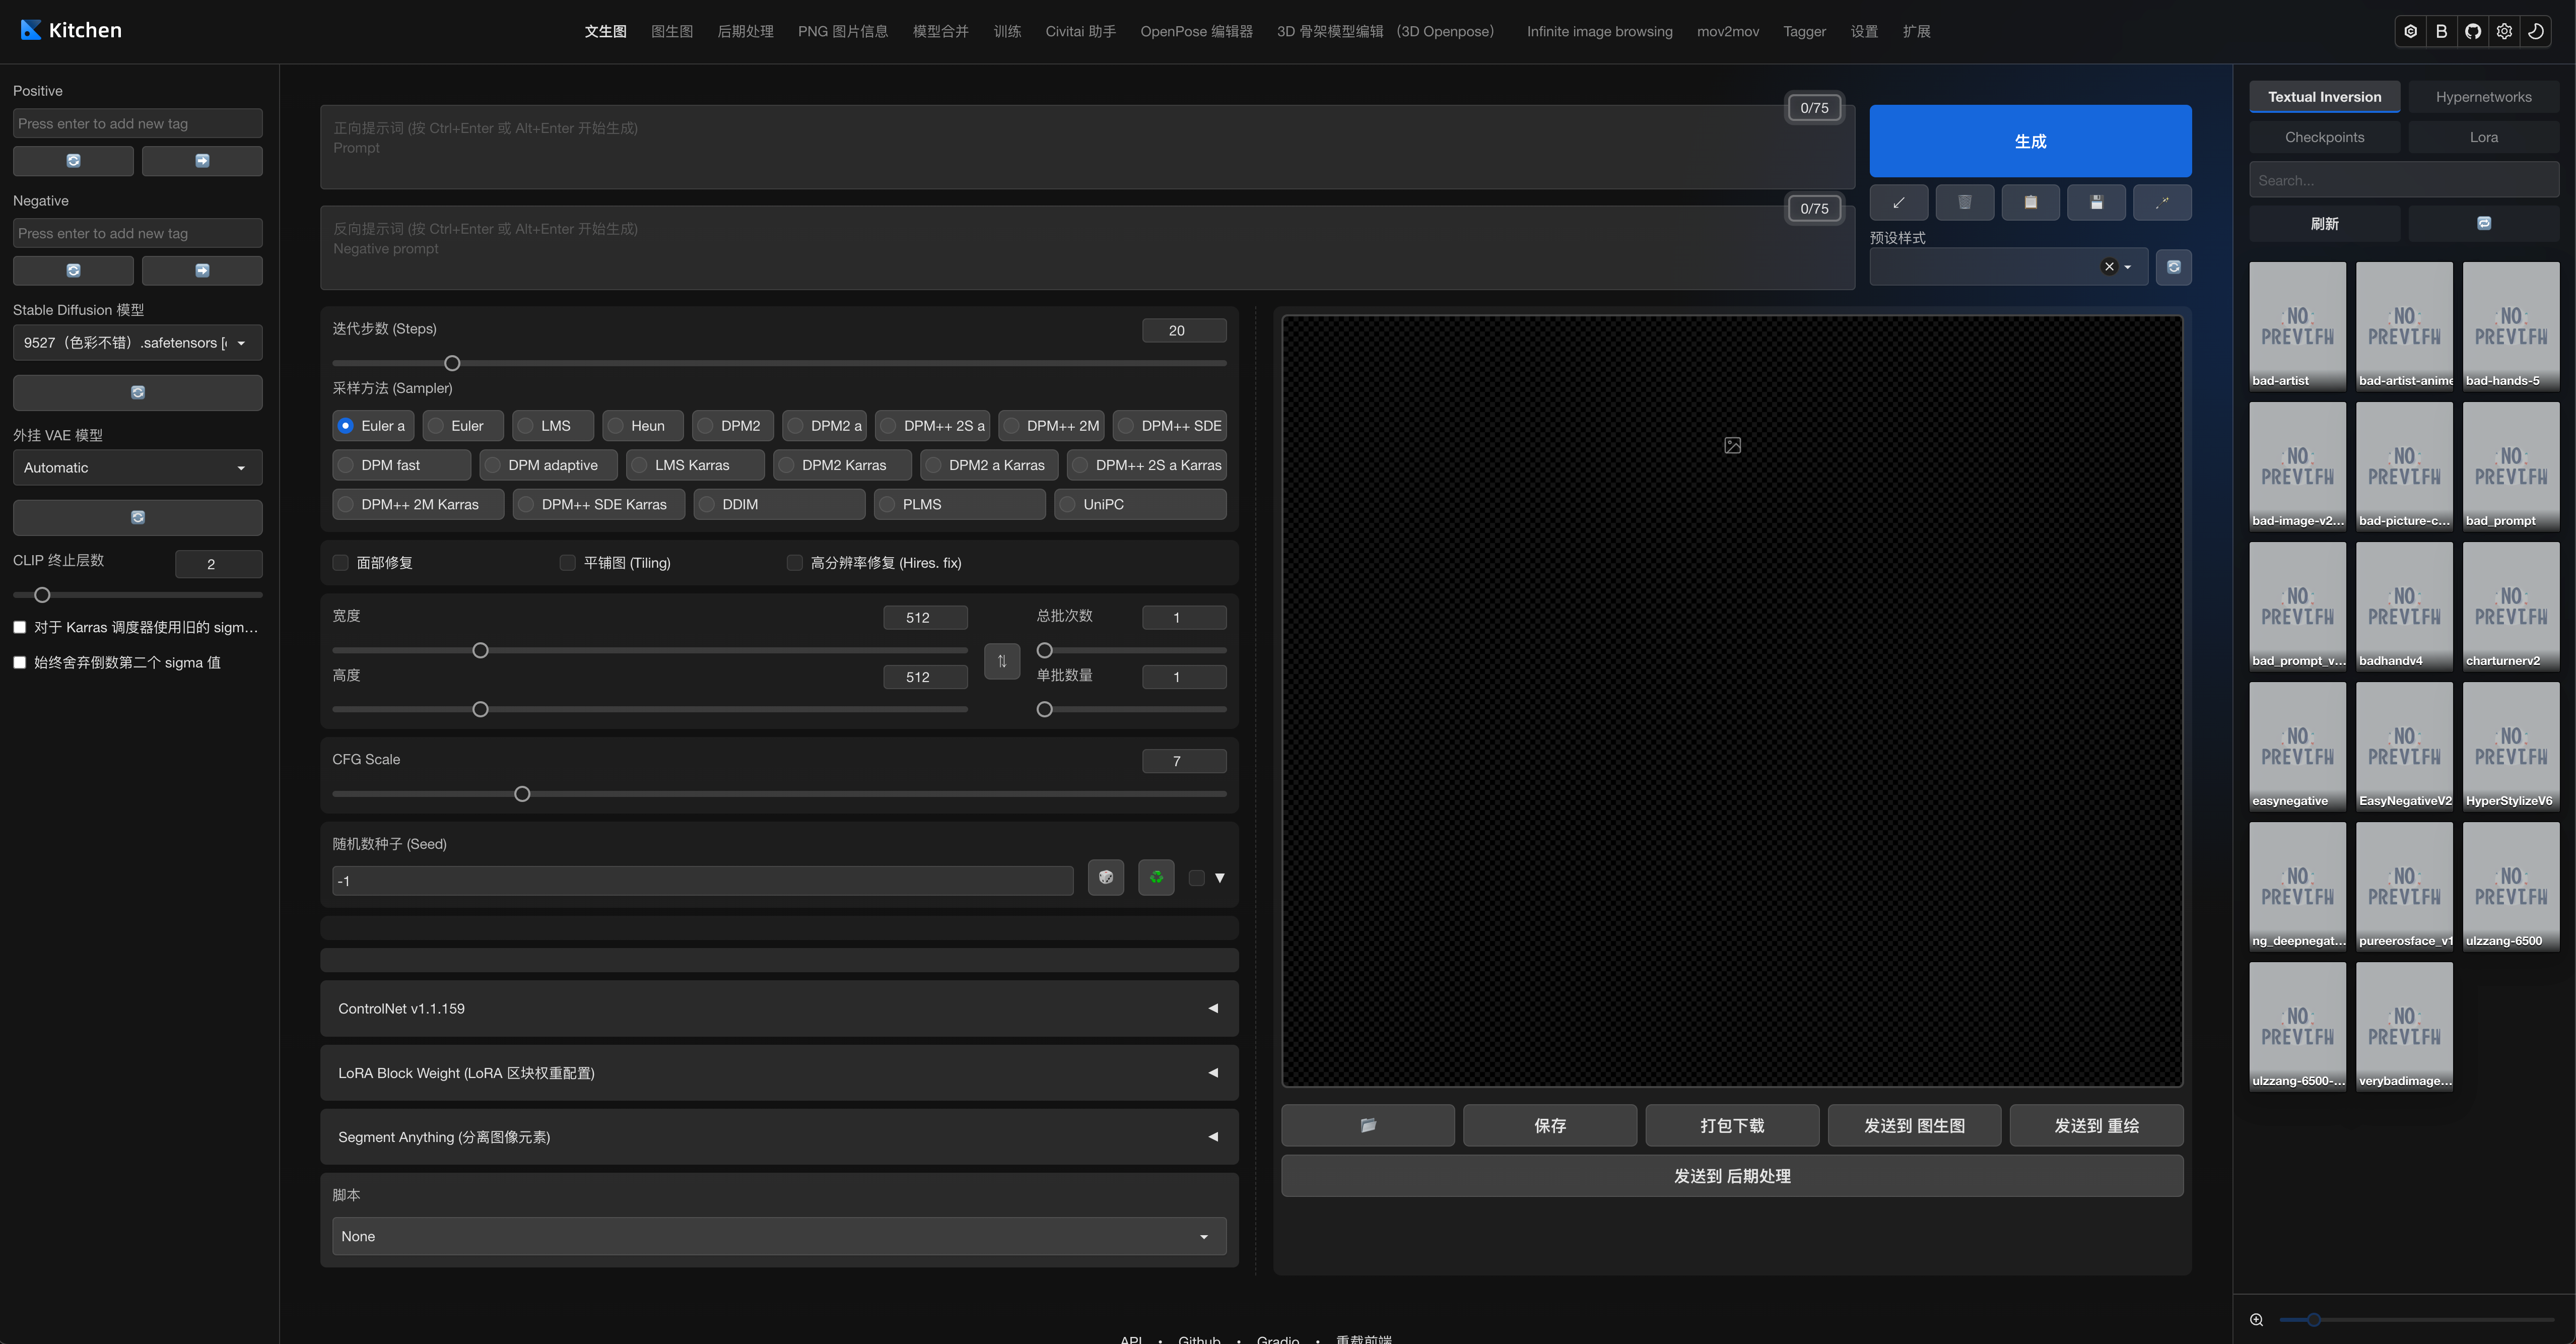Open the GitHub icon in the top bar
The width and height of the screenshot is (2576, 1344).
pyautogui.click(x=2473, y=31)
